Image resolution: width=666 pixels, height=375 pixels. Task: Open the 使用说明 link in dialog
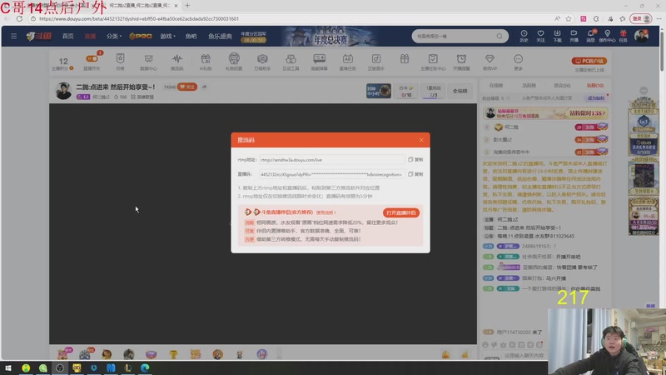click(326, 212)
